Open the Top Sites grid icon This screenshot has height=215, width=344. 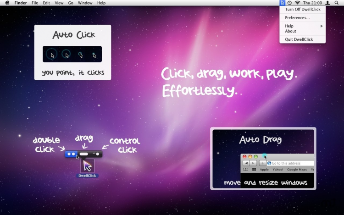click(x=254, y=170)
